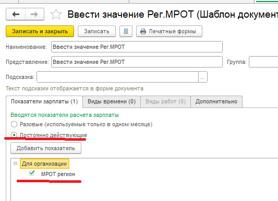
Task: Open the Дополнительно tab
Action: click(x=216, y=102)
